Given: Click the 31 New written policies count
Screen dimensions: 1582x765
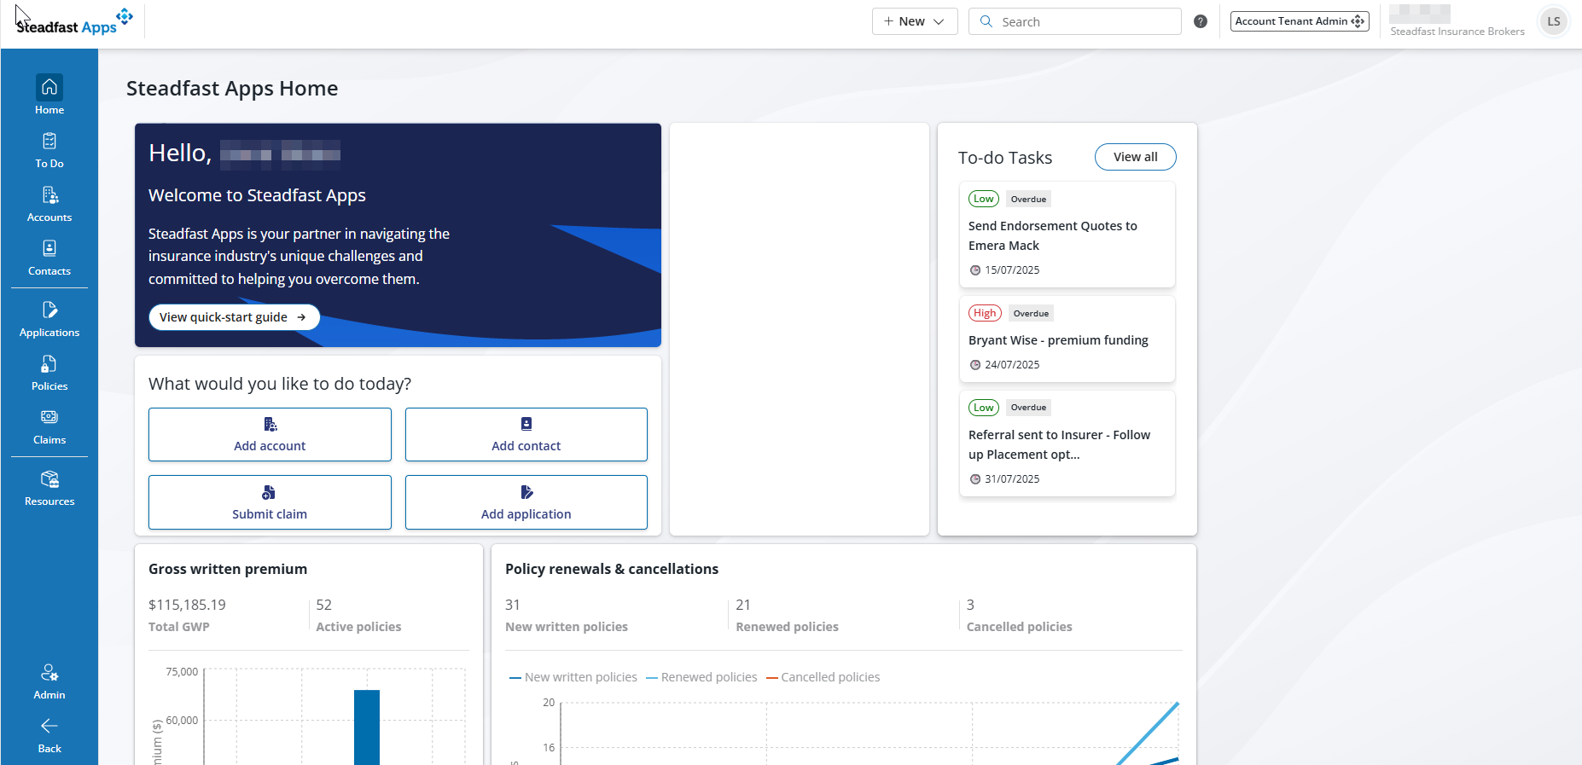Looking at the screenshot, I should click(513, 605).
